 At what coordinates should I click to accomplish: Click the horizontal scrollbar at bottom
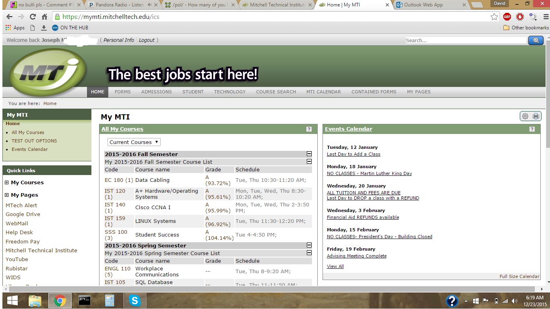270,289
